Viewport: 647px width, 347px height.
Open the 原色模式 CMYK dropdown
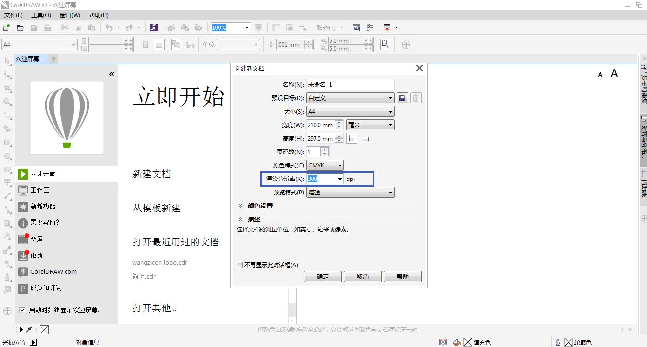pyautogui.click(x=325, y=166)
